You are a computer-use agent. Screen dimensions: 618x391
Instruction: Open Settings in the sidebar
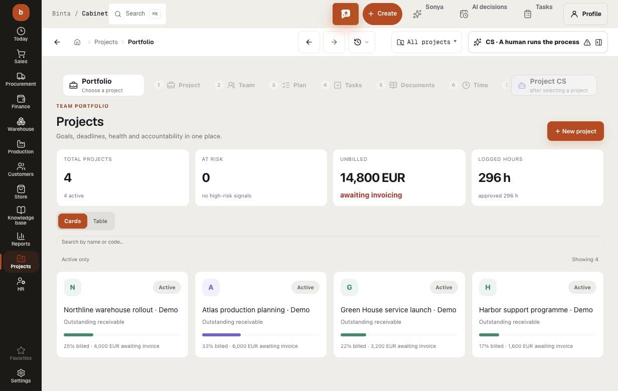pos(21,376)
